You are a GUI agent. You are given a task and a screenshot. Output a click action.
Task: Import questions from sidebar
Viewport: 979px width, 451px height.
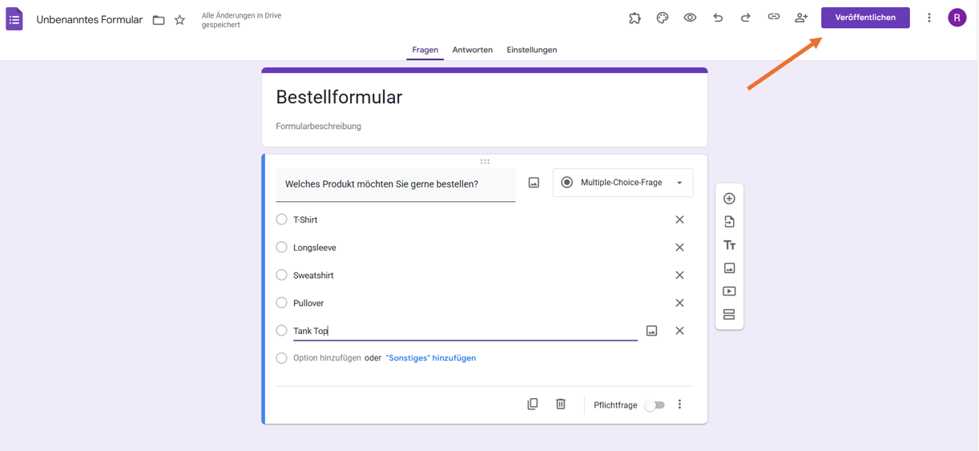(x=729, y=222)
